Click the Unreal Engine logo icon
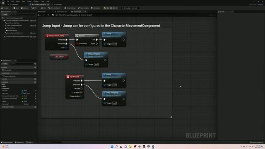Viewport: 265px width, 149px height. tap(3, 2)
